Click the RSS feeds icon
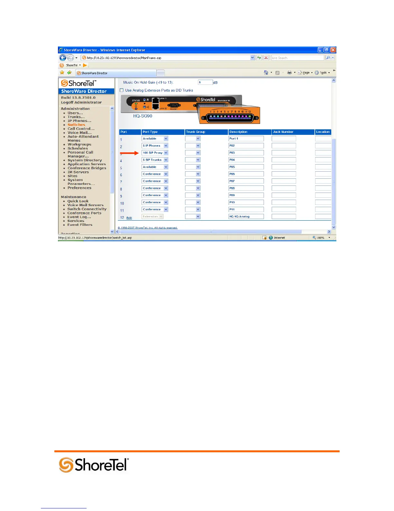This screenshot has width=394, height=511. (277, 73)
